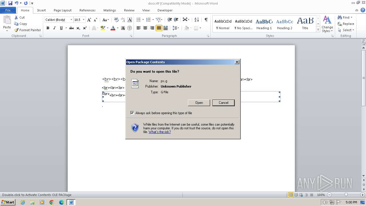Screen dimensions: 366x206
Task: Launch Chrome from the taskbar
Action: pyautogui.click(x=52, y=202)
